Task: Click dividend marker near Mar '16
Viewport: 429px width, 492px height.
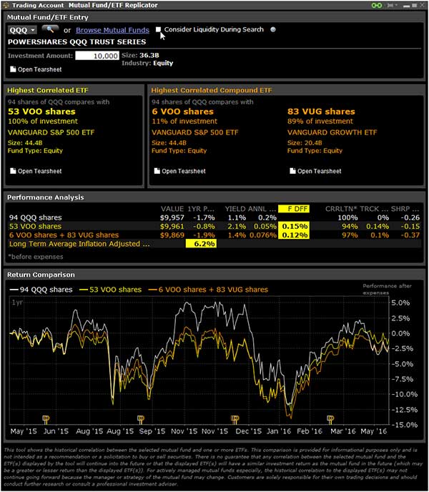Action: click(x=330, y=418)
